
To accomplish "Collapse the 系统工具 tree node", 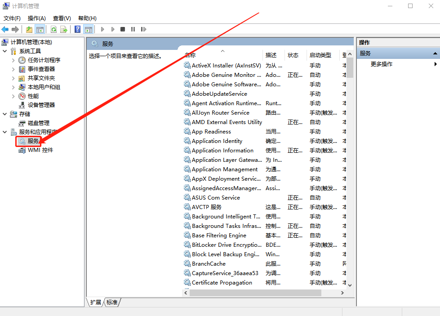I will pos(4,51).
